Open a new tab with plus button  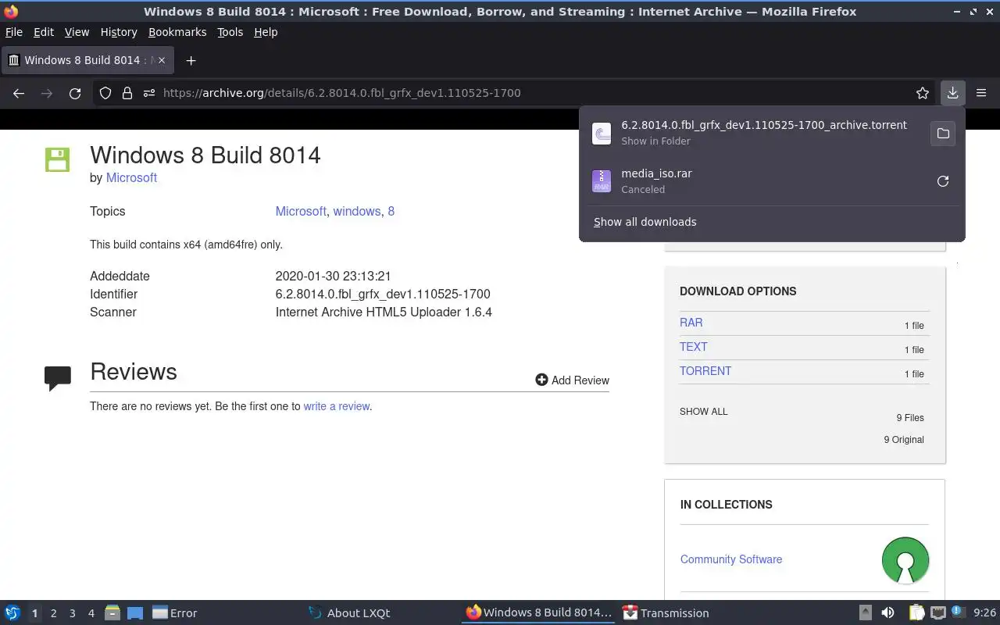191,60
